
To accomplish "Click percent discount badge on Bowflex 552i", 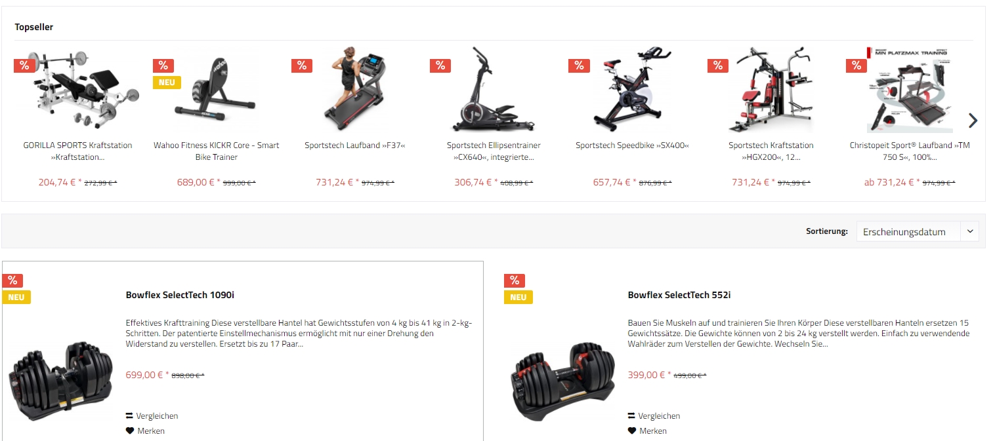I will coord(515,280).
